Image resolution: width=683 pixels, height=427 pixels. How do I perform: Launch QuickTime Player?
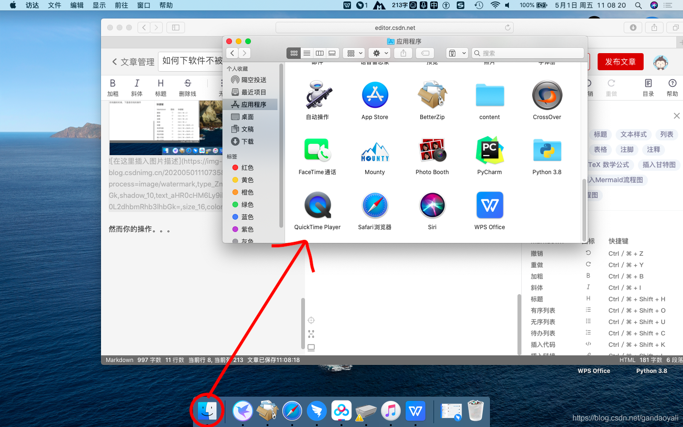317,205
